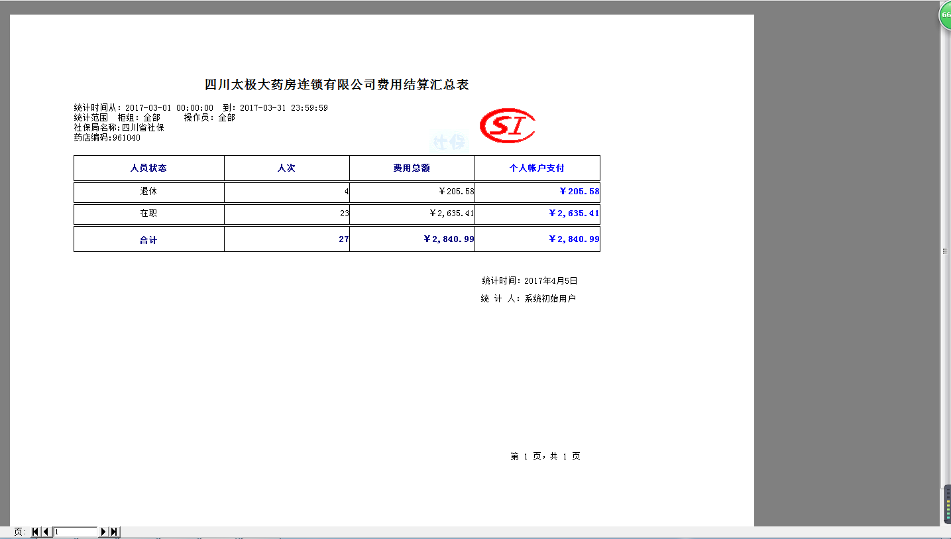Click the 个人帐户支付 column header

[x=537, y=168]
